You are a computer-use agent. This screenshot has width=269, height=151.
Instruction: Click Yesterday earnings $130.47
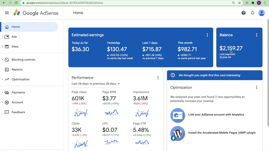[117, 49]
